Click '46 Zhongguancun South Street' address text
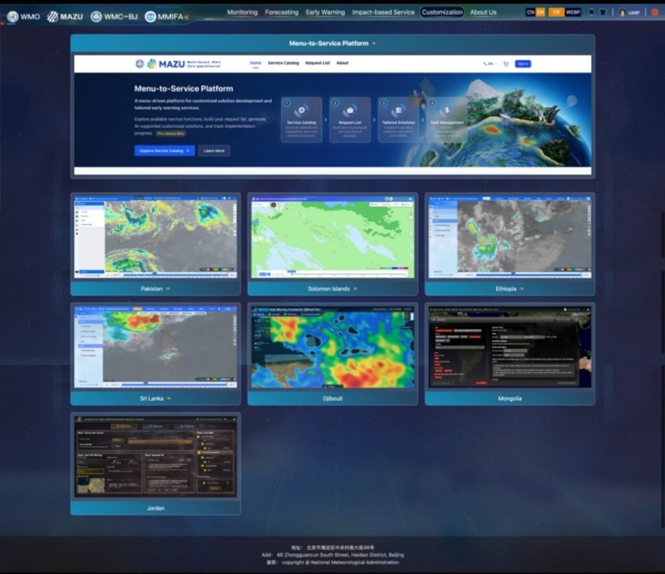The height and width of the screenshot is (574, 665). coord(318,555)
